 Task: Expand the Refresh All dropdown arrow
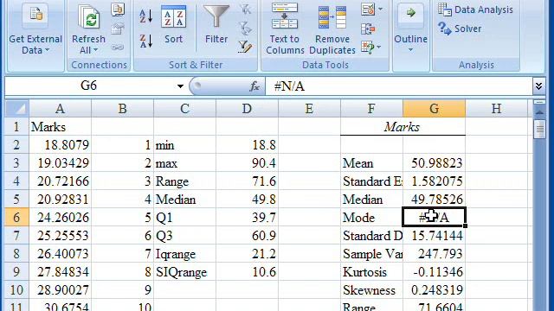pyautogui.click(x=95, y=50)
